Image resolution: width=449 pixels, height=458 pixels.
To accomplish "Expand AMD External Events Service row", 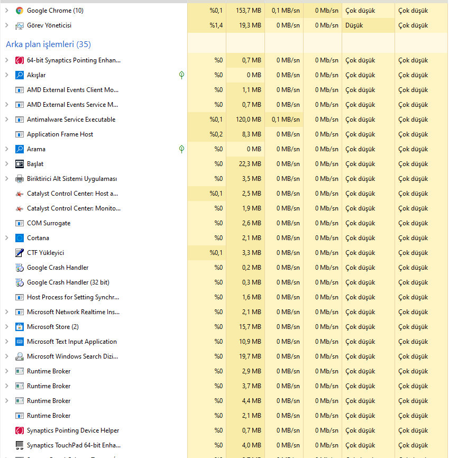I will pyautogui.click(x=6, y=105).
